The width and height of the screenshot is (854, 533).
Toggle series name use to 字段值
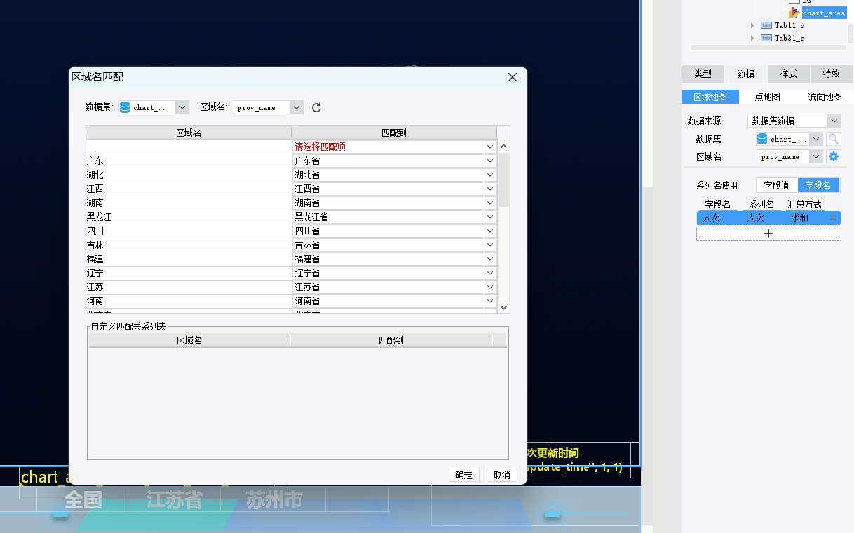click(x=776, y=185)
